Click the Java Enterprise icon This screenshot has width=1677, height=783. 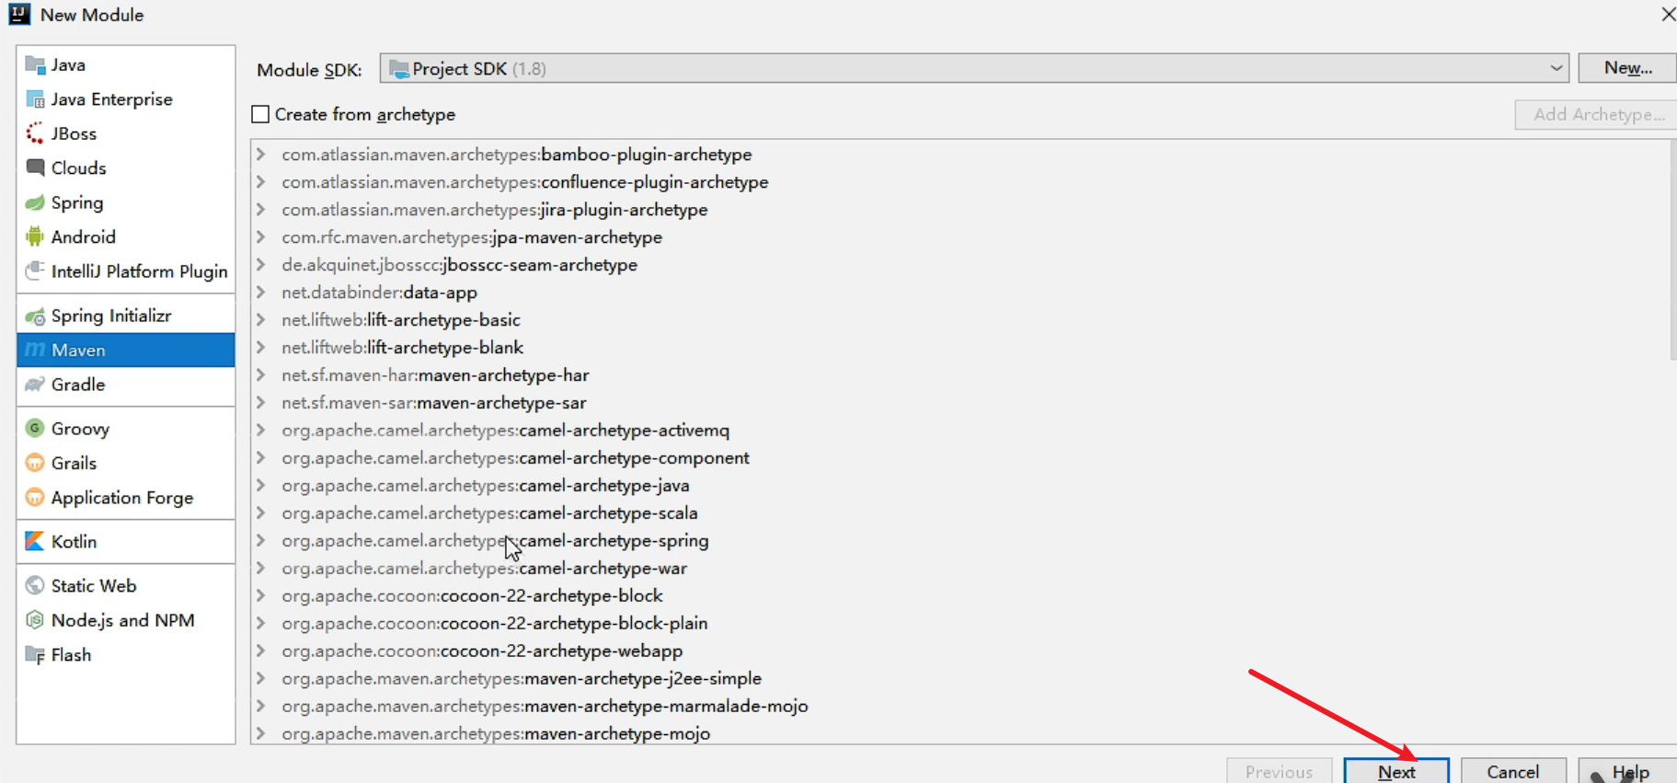coord(35,99)
